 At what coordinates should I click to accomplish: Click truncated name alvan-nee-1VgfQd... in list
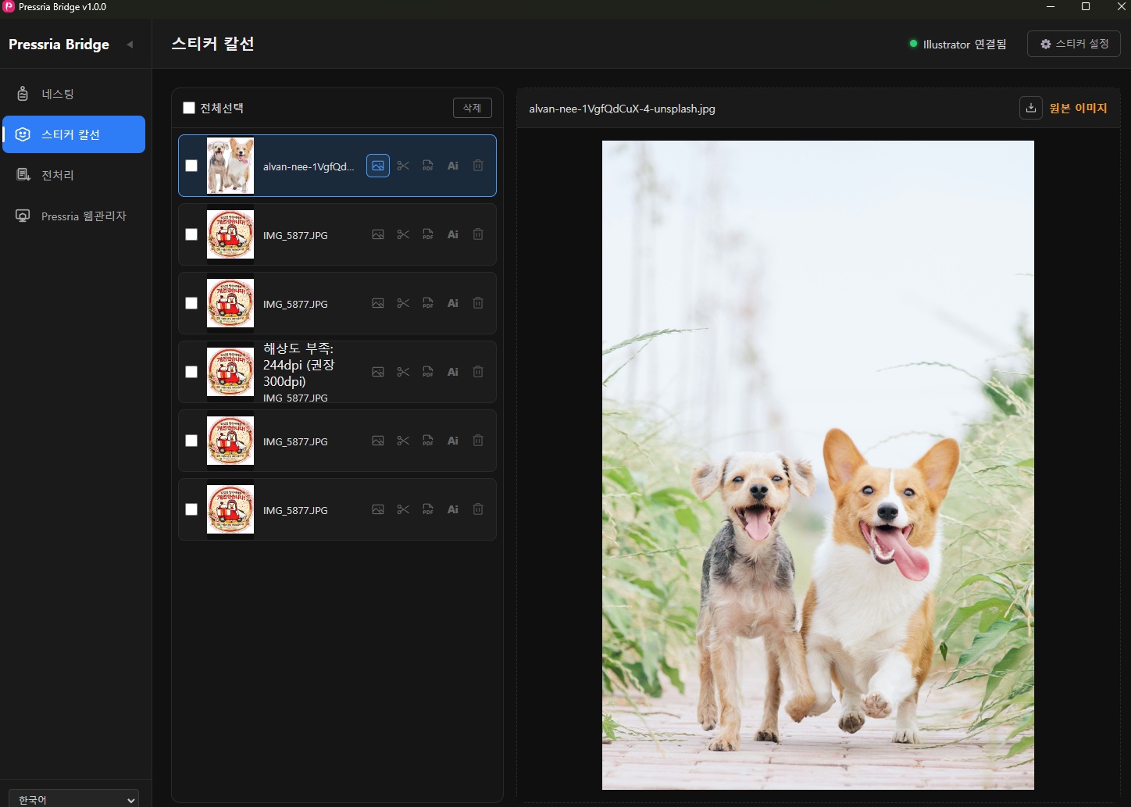[x=309, y=166]
